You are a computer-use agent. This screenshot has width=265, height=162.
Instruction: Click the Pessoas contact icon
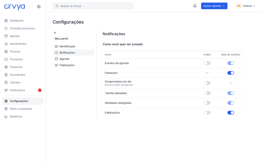pyautogui.click(x=6, y=52)
